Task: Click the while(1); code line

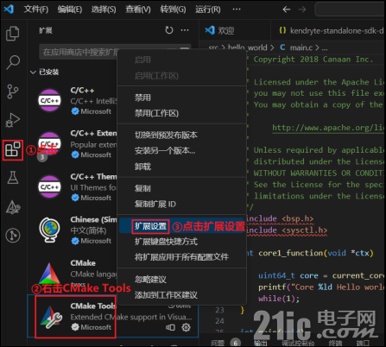Action: (x=279, y=299)
